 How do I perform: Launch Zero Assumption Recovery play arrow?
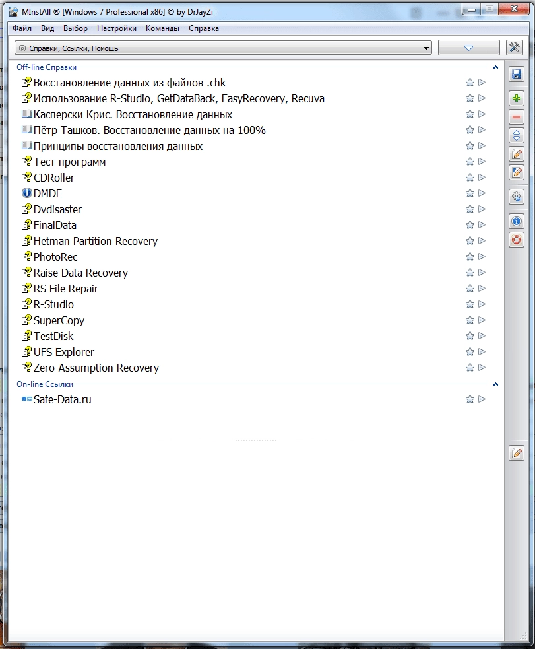click(482, 368)
